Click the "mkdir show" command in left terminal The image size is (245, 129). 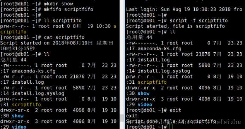[x=58, y=4]
